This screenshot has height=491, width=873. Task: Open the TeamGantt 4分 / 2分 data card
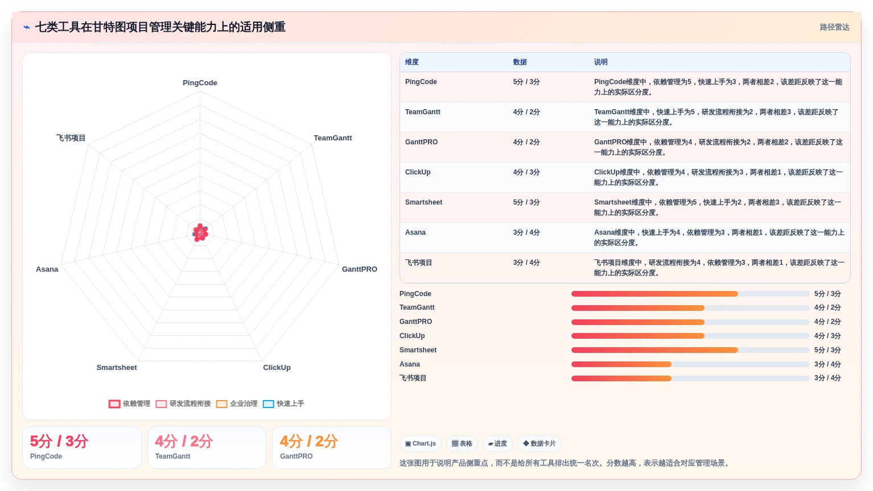pyautogui.click(x=207, y=448)
